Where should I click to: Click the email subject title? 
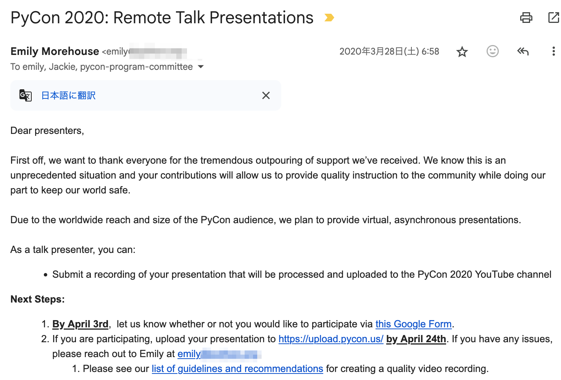coord(162,18)
